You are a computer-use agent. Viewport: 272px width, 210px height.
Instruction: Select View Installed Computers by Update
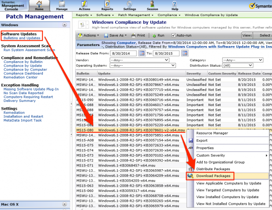[x=227, y=197]
